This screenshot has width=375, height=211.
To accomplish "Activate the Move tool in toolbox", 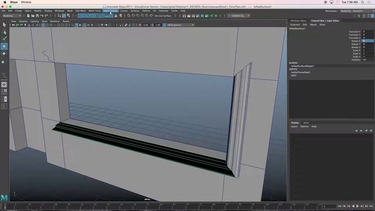I will (x=4, y=46).
